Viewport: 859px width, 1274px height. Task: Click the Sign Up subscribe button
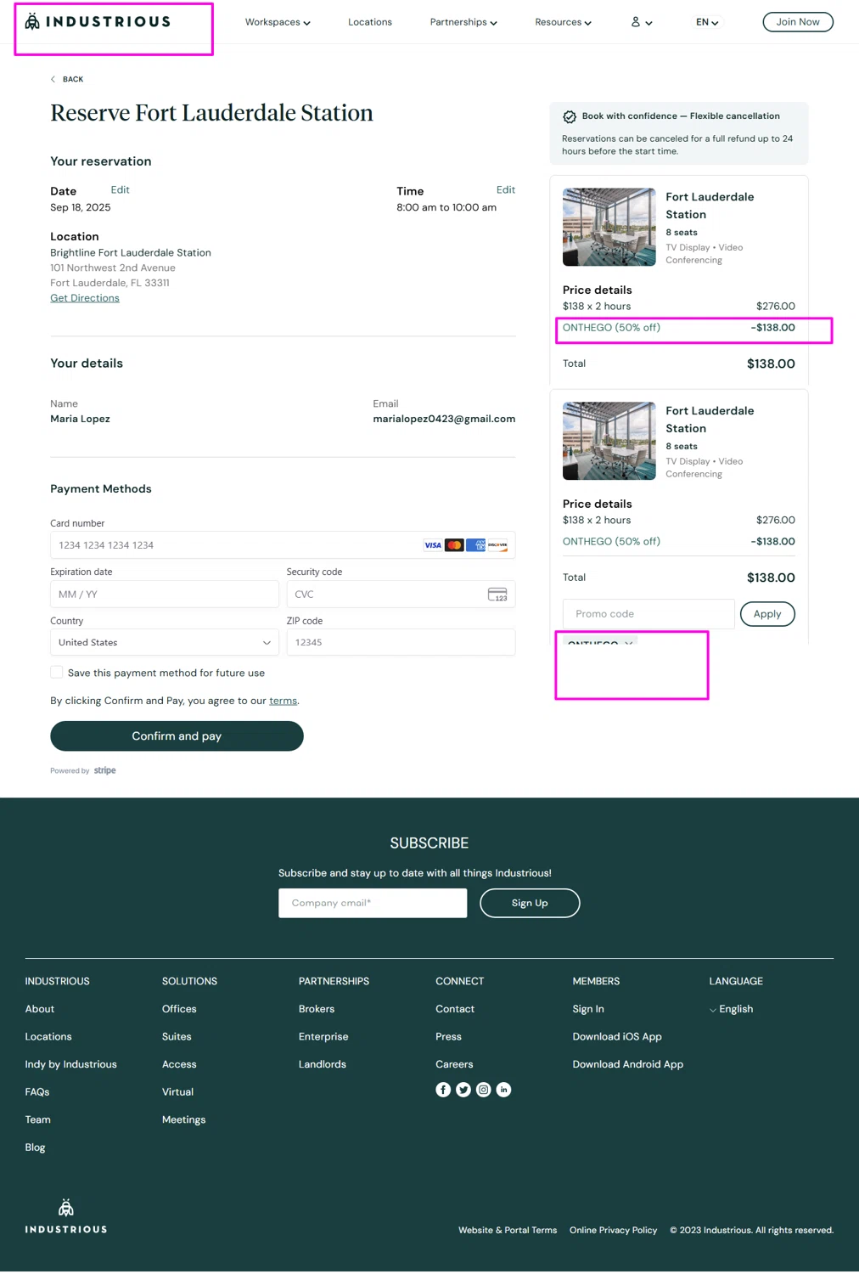coord(530,903)
